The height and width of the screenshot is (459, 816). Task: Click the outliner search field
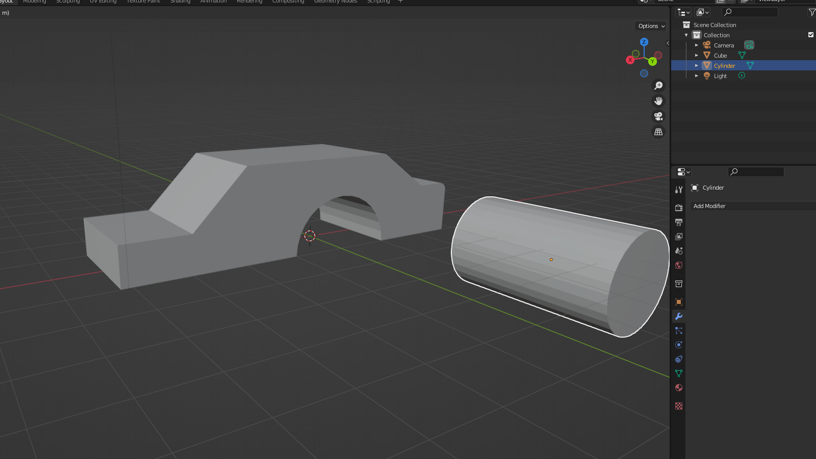(x=750, y=12)
